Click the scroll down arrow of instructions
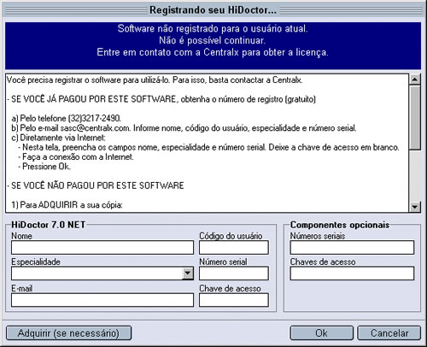 click(415, 207)
